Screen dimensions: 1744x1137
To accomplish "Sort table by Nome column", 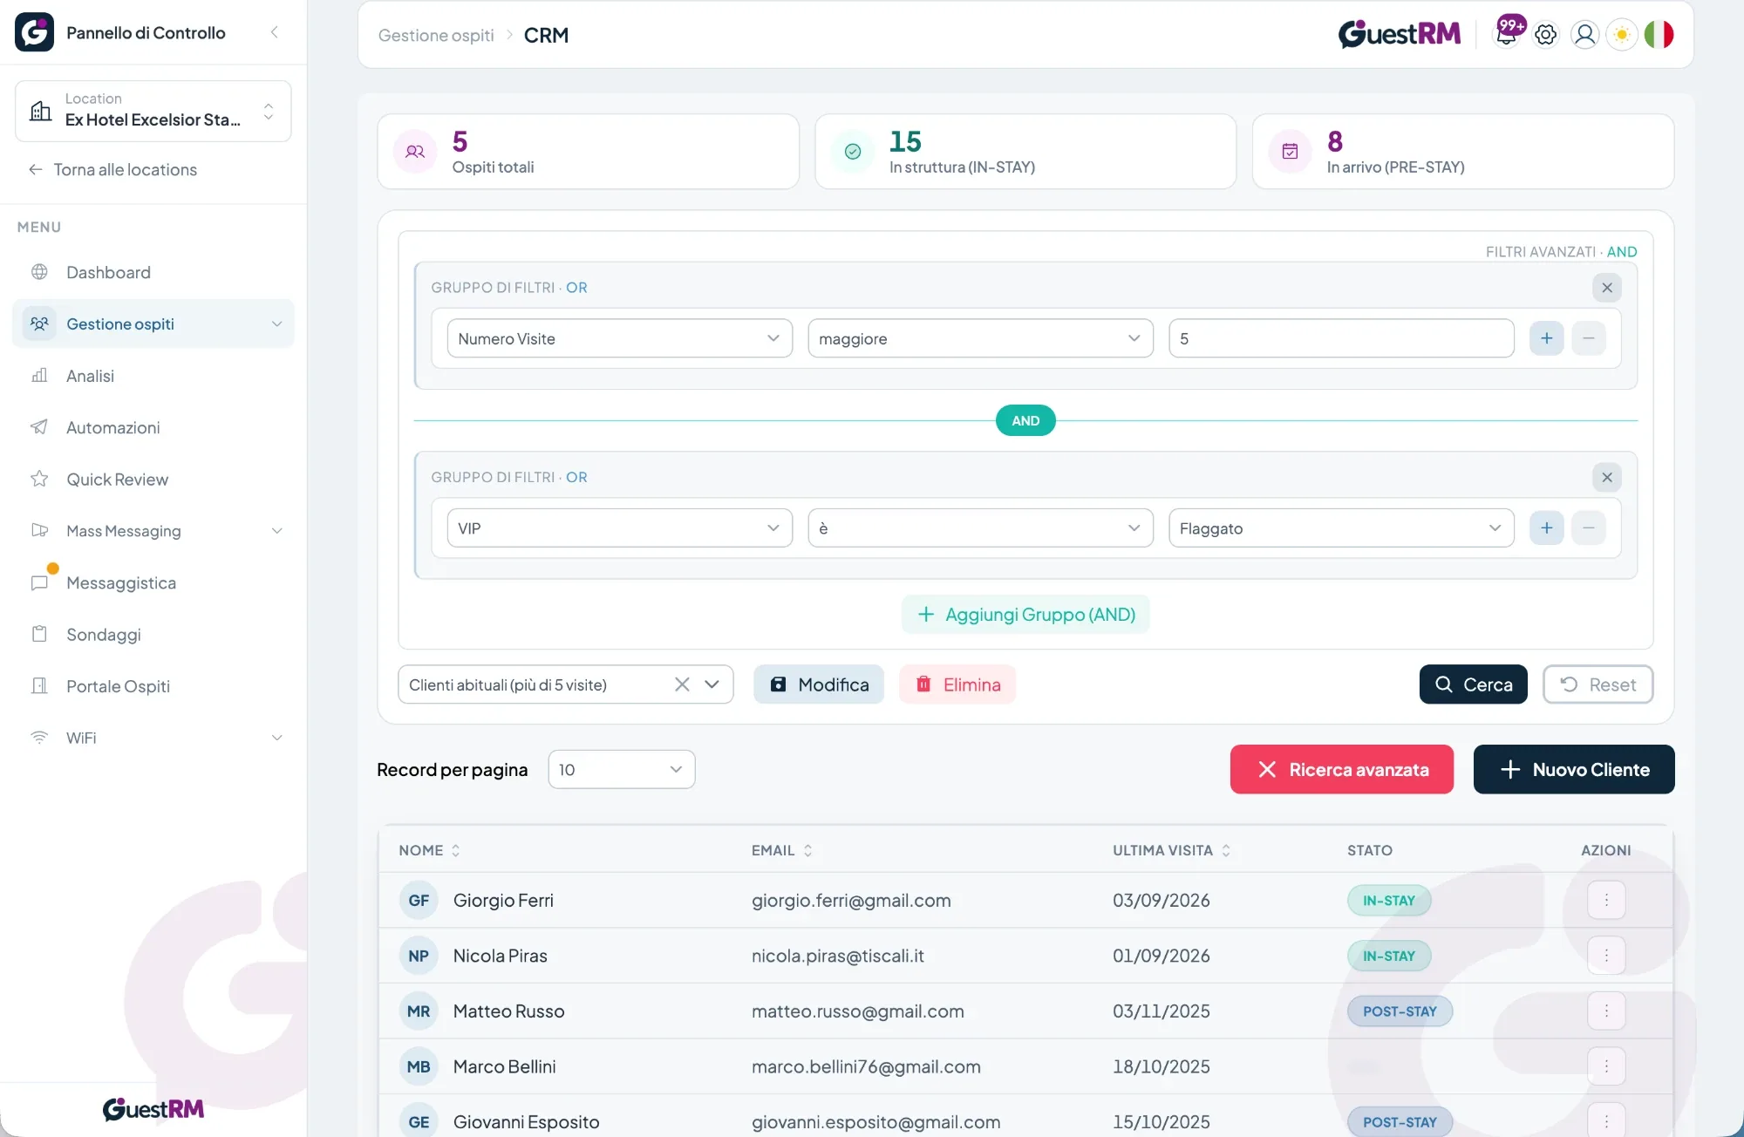I will pyautogui.click(x=429, y=850).
